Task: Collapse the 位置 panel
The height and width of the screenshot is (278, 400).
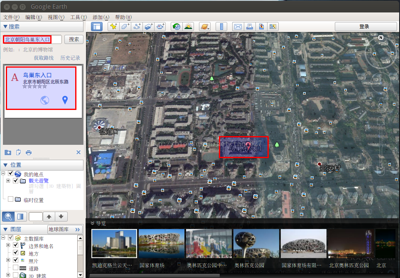Action: (5, 165)
